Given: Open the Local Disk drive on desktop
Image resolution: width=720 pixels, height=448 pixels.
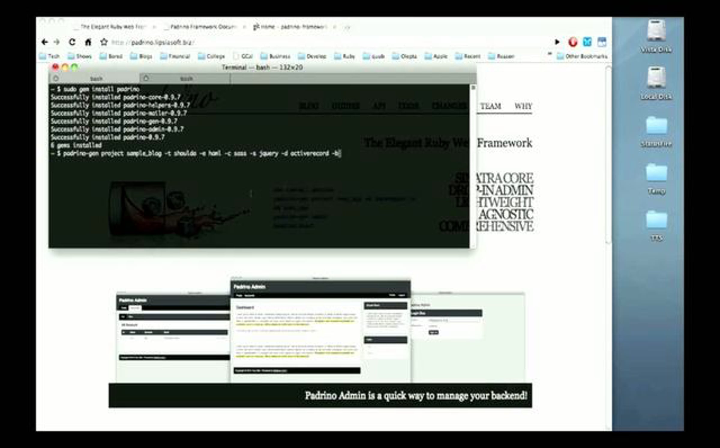Looking at the screenshot, I should 656,83.
